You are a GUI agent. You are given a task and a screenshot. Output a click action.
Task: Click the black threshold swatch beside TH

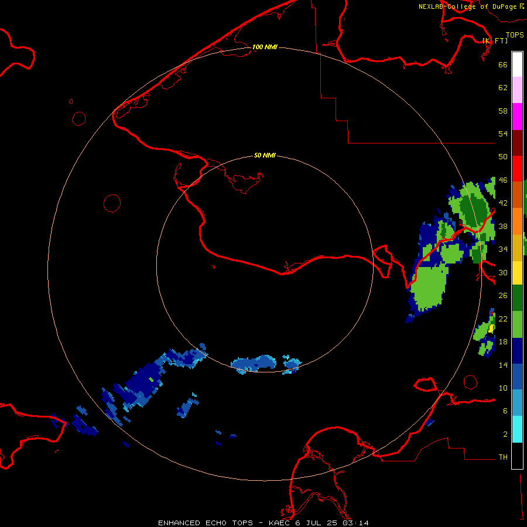(517, 456)
